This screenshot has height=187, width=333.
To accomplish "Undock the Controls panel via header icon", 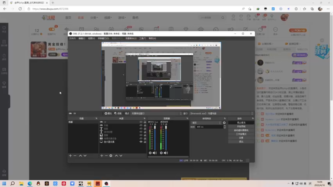I will pos(253,118).
